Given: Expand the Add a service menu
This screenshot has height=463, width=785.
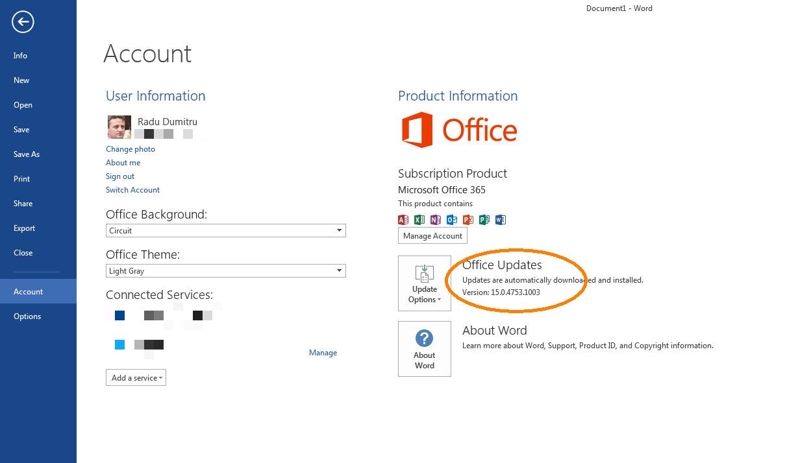Looking at the screenshot, I should tap(136, 377).
